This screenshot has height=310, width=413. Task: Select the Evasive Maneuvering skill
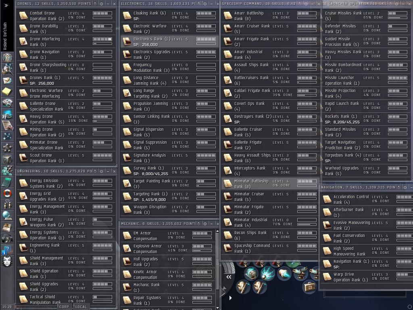(x=367, y=225)
